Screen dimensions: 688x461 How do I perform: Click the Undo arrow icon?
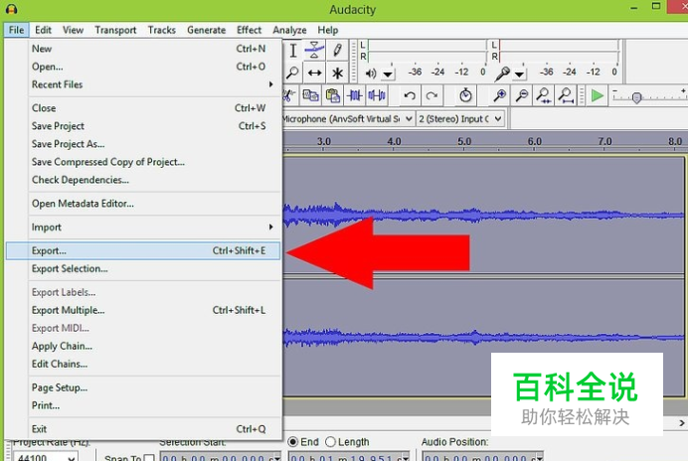pyautogui.click(x=410, y=95)
